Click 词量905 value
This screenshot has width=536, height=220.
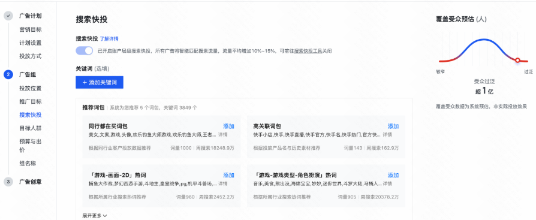(x=347, y=197)
